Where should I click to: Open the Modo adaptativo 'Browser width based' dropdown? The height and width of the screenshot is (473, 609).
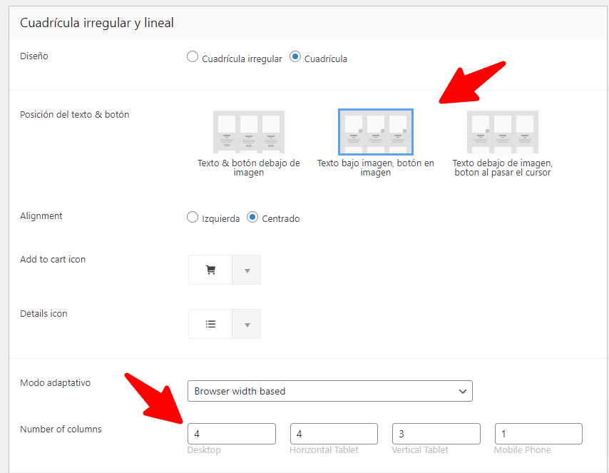(x=329, y=391)
